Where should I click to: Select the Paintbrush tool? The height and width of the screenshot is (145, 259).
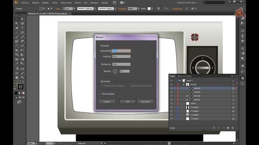[x=17, y=37]
